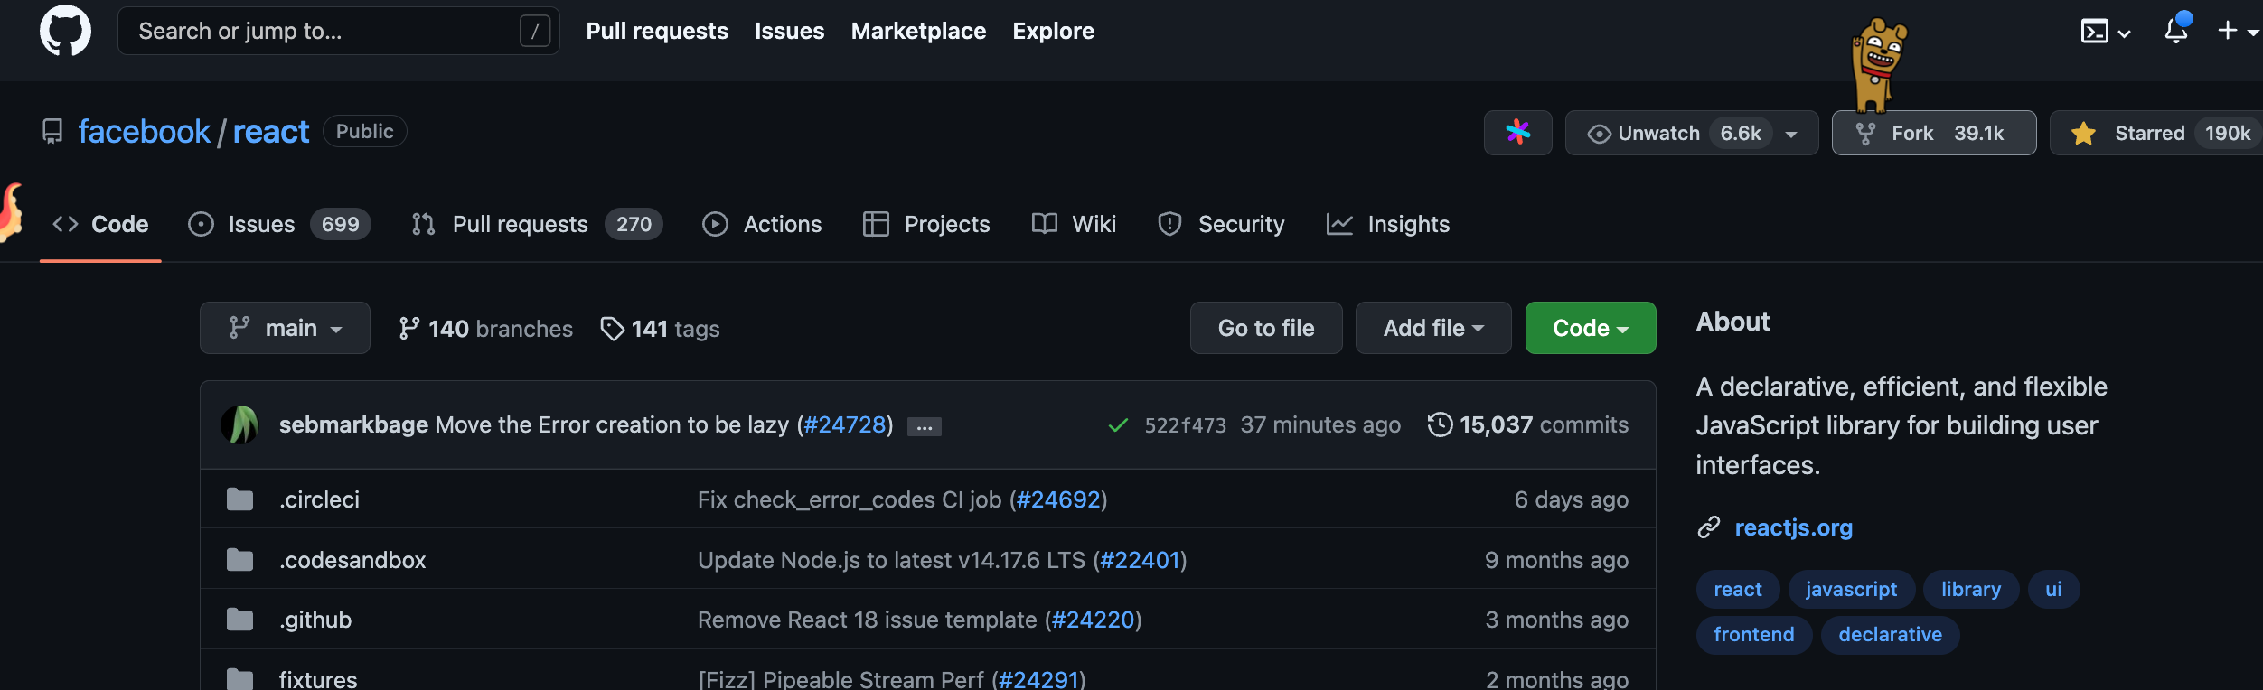This screenshot has height=690, width=2263.
Task: Click the 6.6k watchers count
Action: click(1741, 133)
